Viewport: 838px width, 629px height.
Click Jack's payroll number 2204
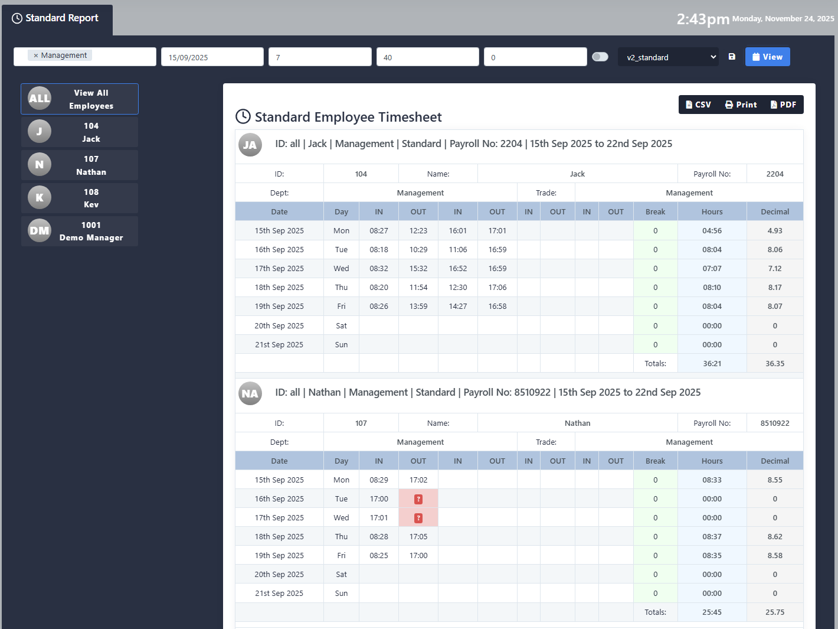point(775,174)
